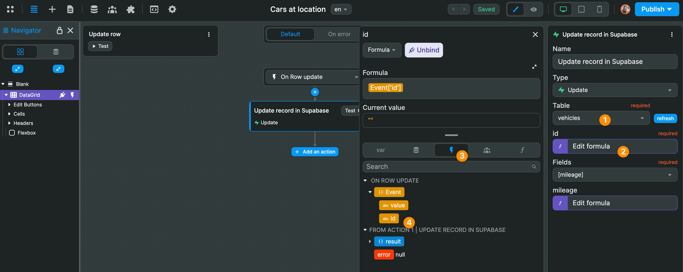
Task: Click the refresh table button
Action: click(x=665, y=118)
